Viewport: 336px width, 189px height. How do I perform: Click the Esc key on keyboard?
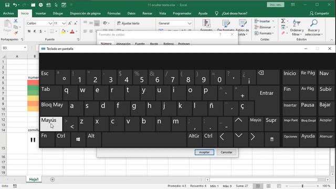point(47,77)
